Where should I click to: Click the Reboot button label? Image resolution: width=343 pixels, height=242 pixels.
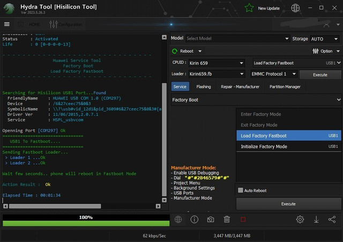[x=187, y=51]
